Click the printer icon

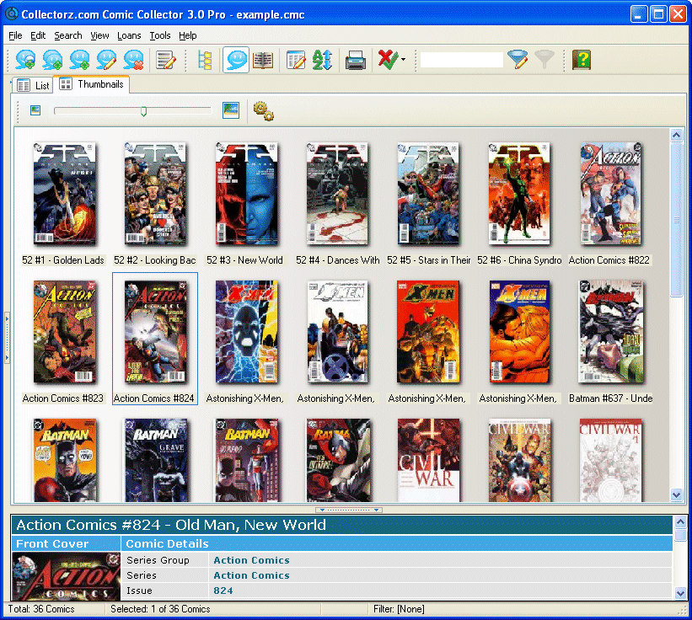coord(355,60)
